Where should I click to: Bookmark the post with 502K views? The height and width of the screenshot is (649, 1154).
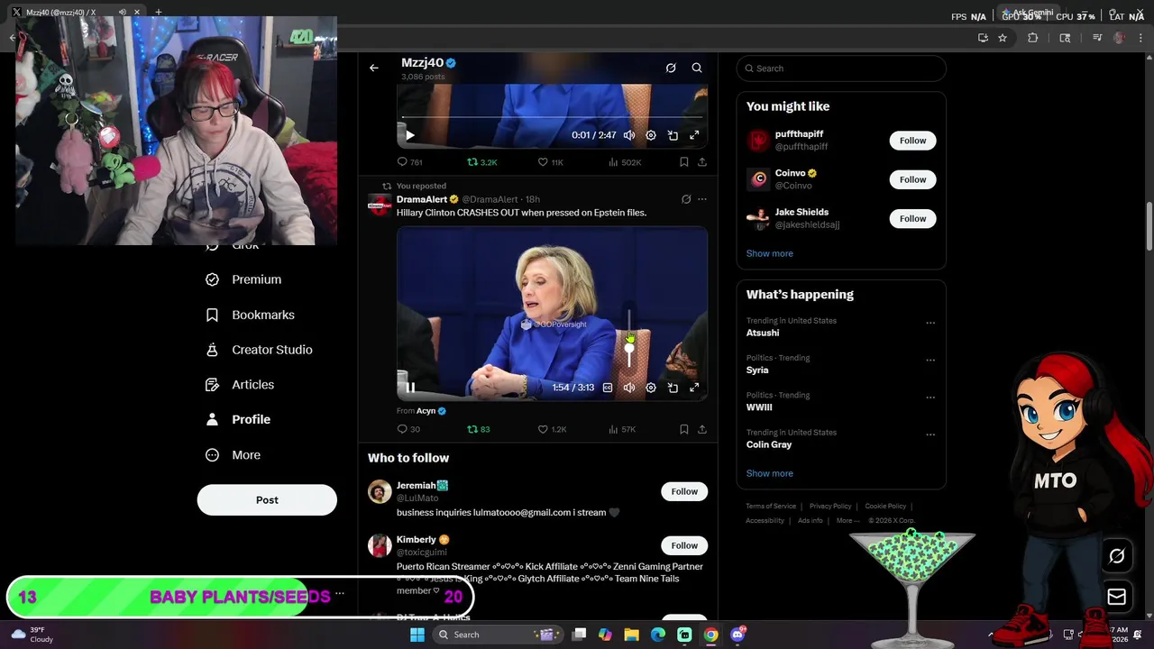click(x=684, y=162)
